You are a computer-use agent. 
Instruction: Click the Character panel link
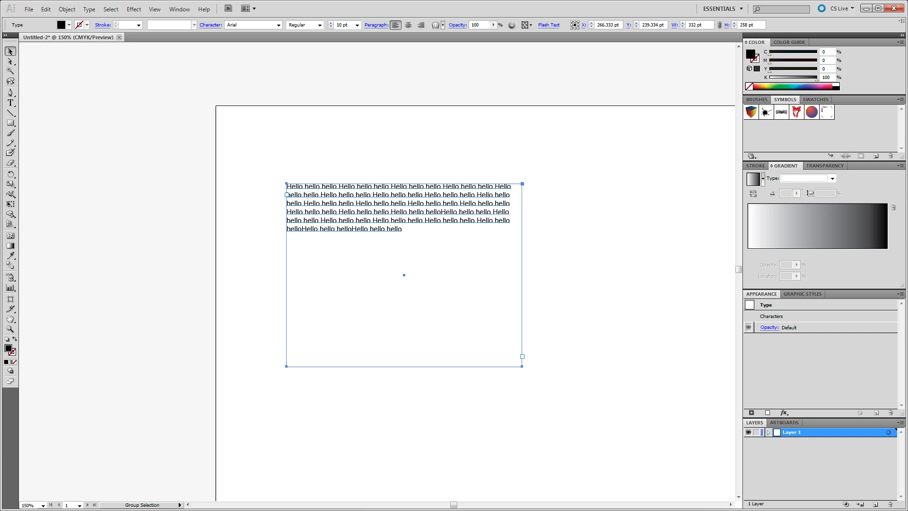210,25
